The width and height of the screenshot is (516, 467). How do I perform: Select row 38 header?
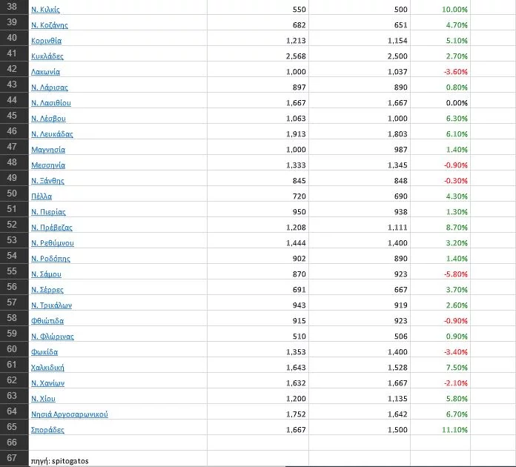click(x=13, y=10)
